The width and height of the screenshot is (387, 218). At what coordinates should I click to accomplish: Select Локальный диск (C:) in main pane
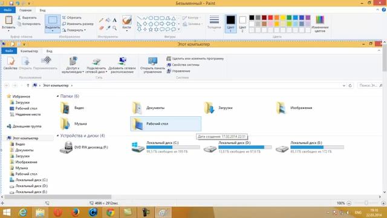(165, 147)
